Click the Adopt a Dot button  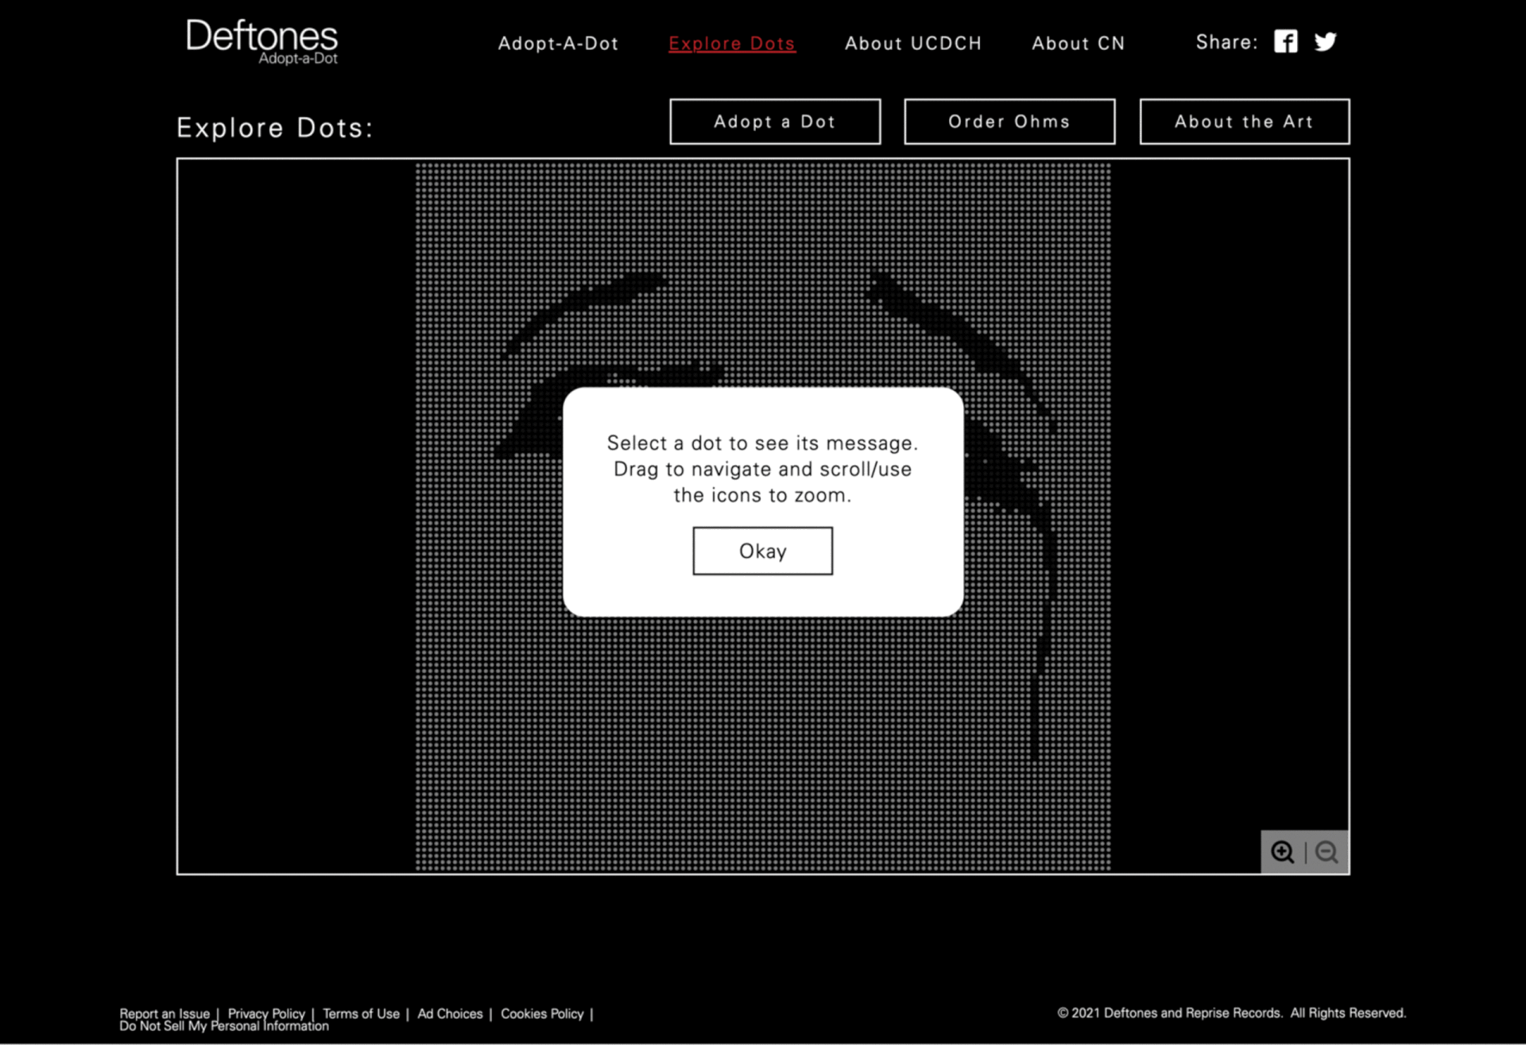click(774, 122)
